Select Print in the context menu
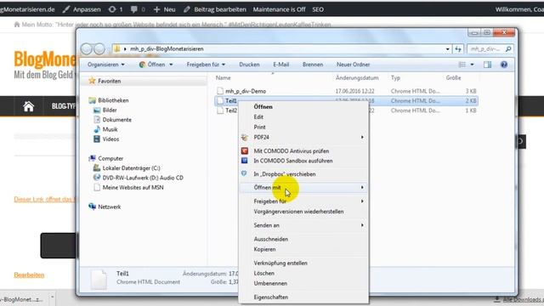 click(x=259, y=127)
